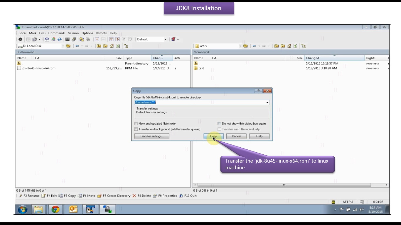Click the Help button in Copy dialog
This screenshot has height=225, width=401.
[x=260, y=136]
